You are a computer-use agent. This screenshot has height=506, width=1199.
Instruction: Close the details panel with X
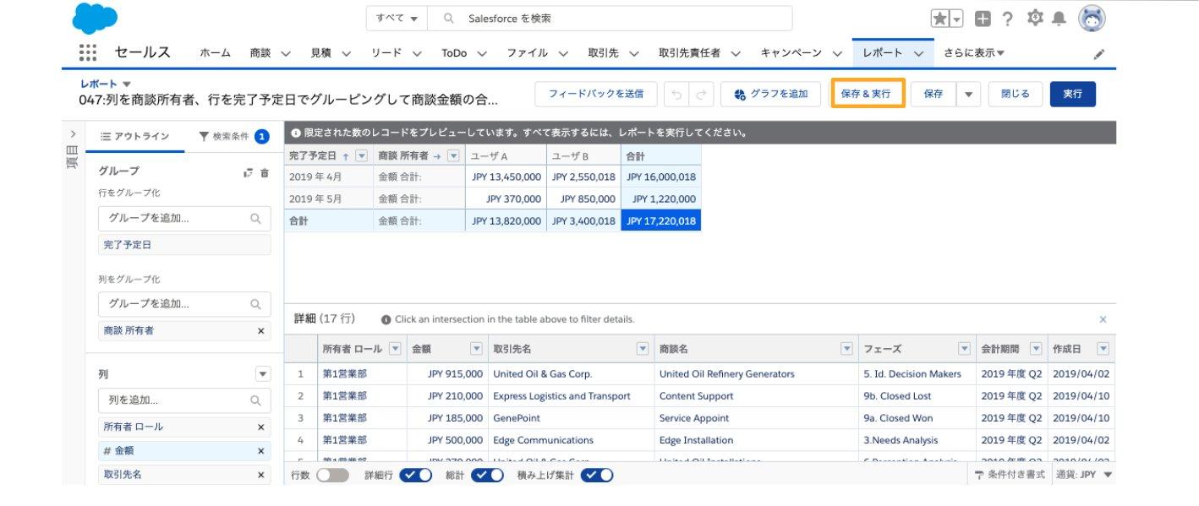[1103, 319]
